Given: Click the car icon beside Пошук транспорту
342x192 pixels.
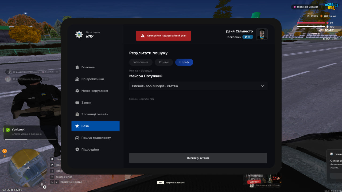Looking at the screenshot, I should click(x=77, y=138).
